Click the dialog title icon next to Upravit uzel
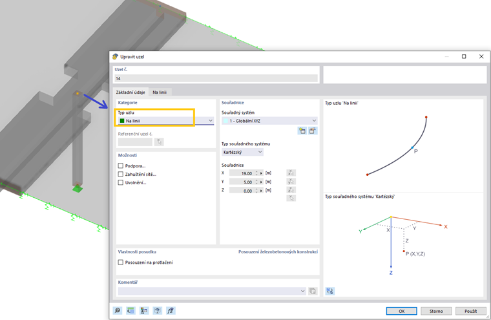Viewport: 491px width, 320px height. (x=115, y=57)
